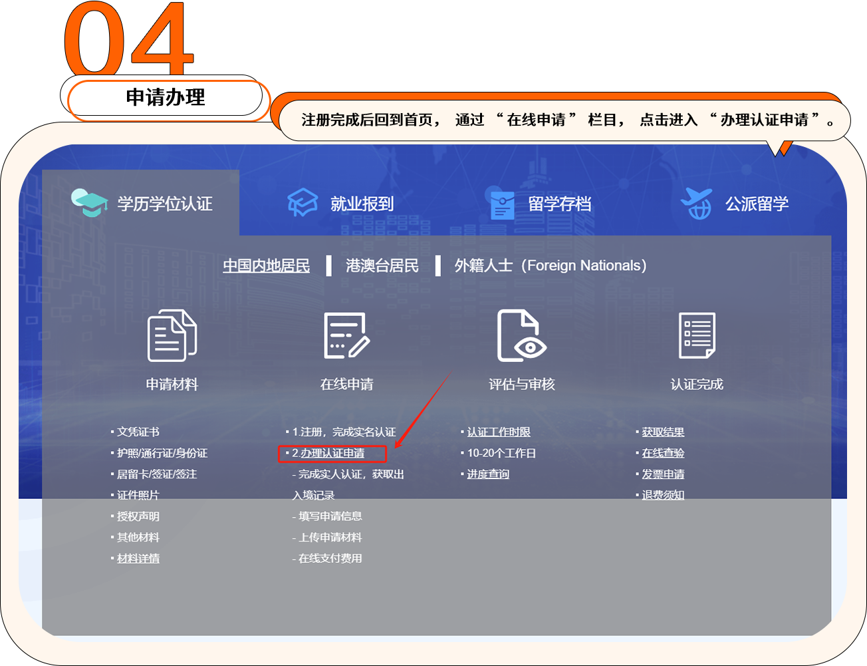Click the 其他材料 list item
The height and width of the screenshot is (666, 867).
coord(138,537)
